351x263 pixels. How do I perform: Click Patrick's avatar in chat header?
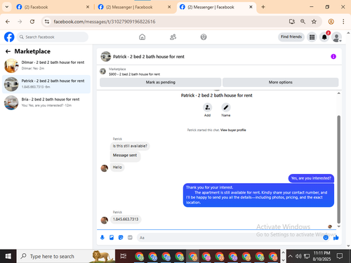pos(106,57)
